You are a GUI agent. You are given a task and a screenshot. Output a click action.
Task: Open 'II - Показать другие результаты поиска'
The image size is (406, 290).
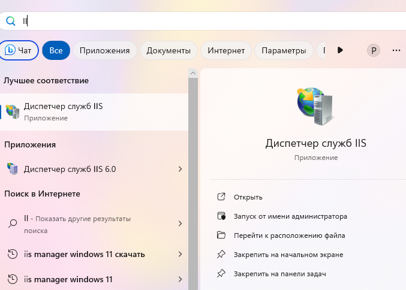pyautogui.click(x=94, y=224)
